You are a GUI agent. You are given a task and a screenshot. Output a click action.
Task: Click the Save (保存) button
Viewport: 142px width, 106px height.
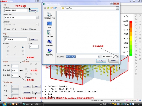point(101,61)
